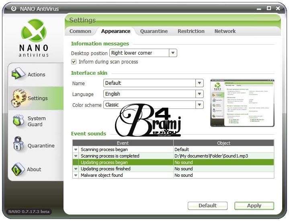Click the interface skin preview thumbnail
289x221 pixels.
(x=242, y=103)
